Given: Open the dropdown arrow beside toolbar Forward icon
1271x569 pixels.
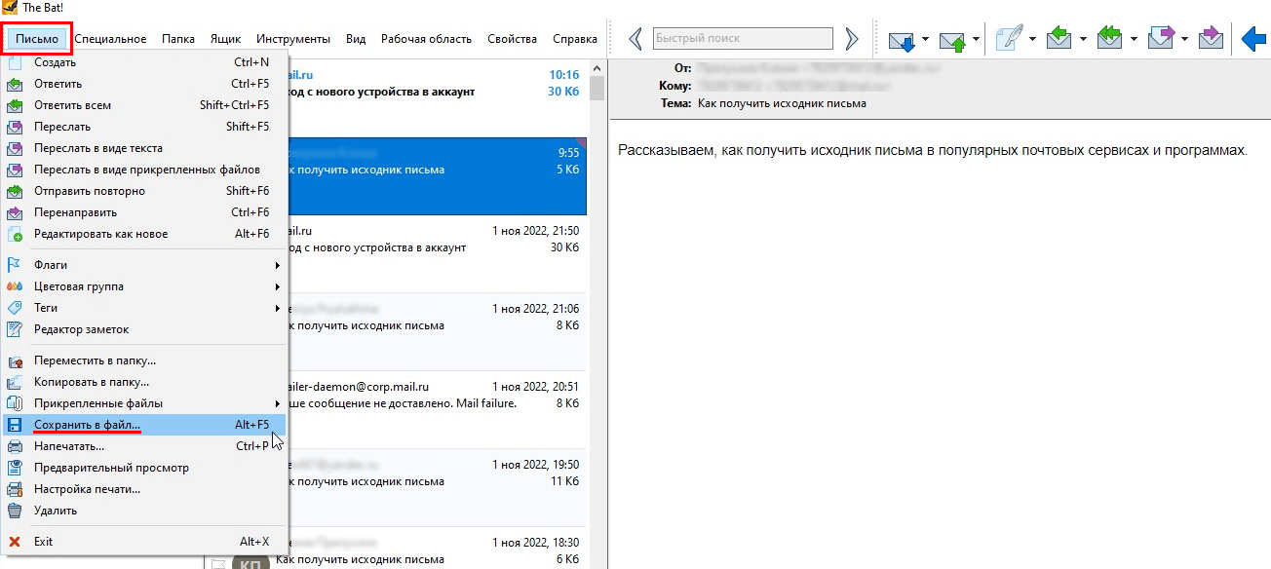Looking at the screenshot, I should tap(1184, 40).
